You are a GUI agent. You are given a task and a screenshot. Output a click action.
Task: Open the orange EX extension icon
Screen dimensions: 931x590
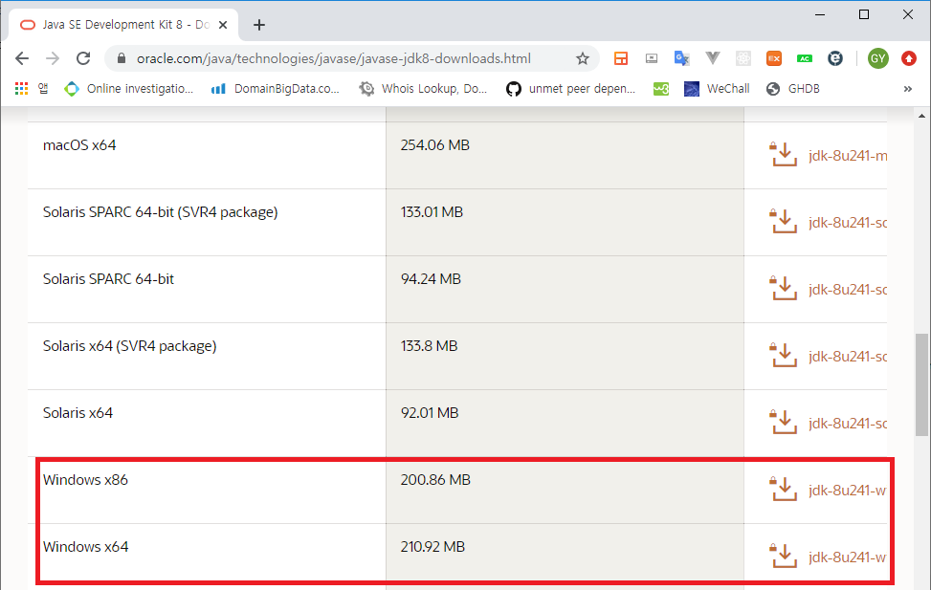(774, 58)
